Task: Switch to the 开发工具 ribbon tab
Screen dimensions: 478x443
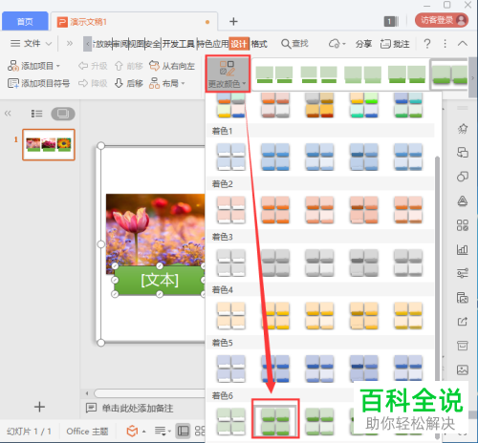Action: [x=179, y=44]
